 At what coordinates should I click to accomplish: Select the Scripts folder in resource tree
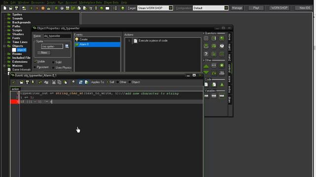click(x=17, y=30)
